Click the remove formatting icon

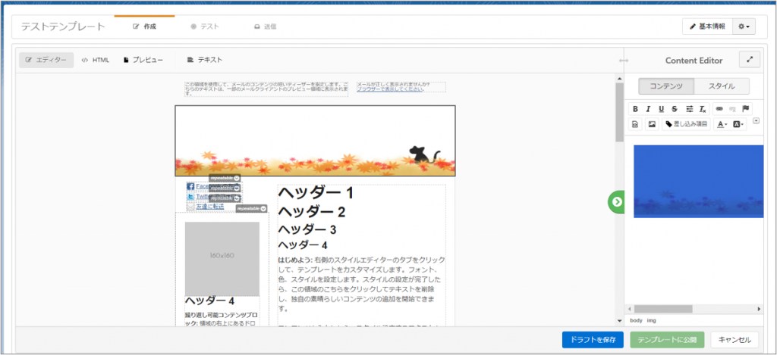(703, 109)
